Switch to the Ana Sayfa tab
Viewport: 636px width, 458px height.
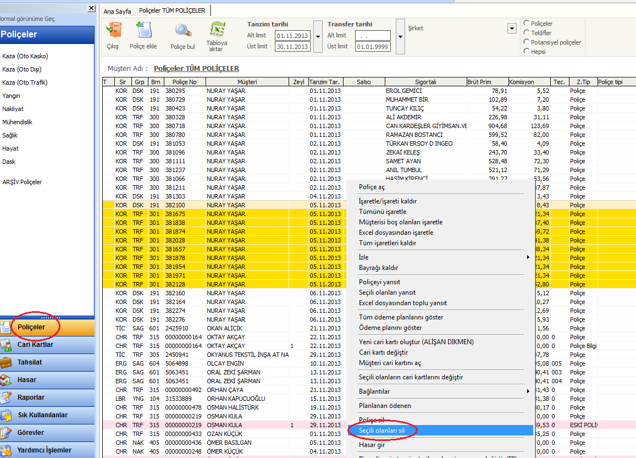coord(117,11)
